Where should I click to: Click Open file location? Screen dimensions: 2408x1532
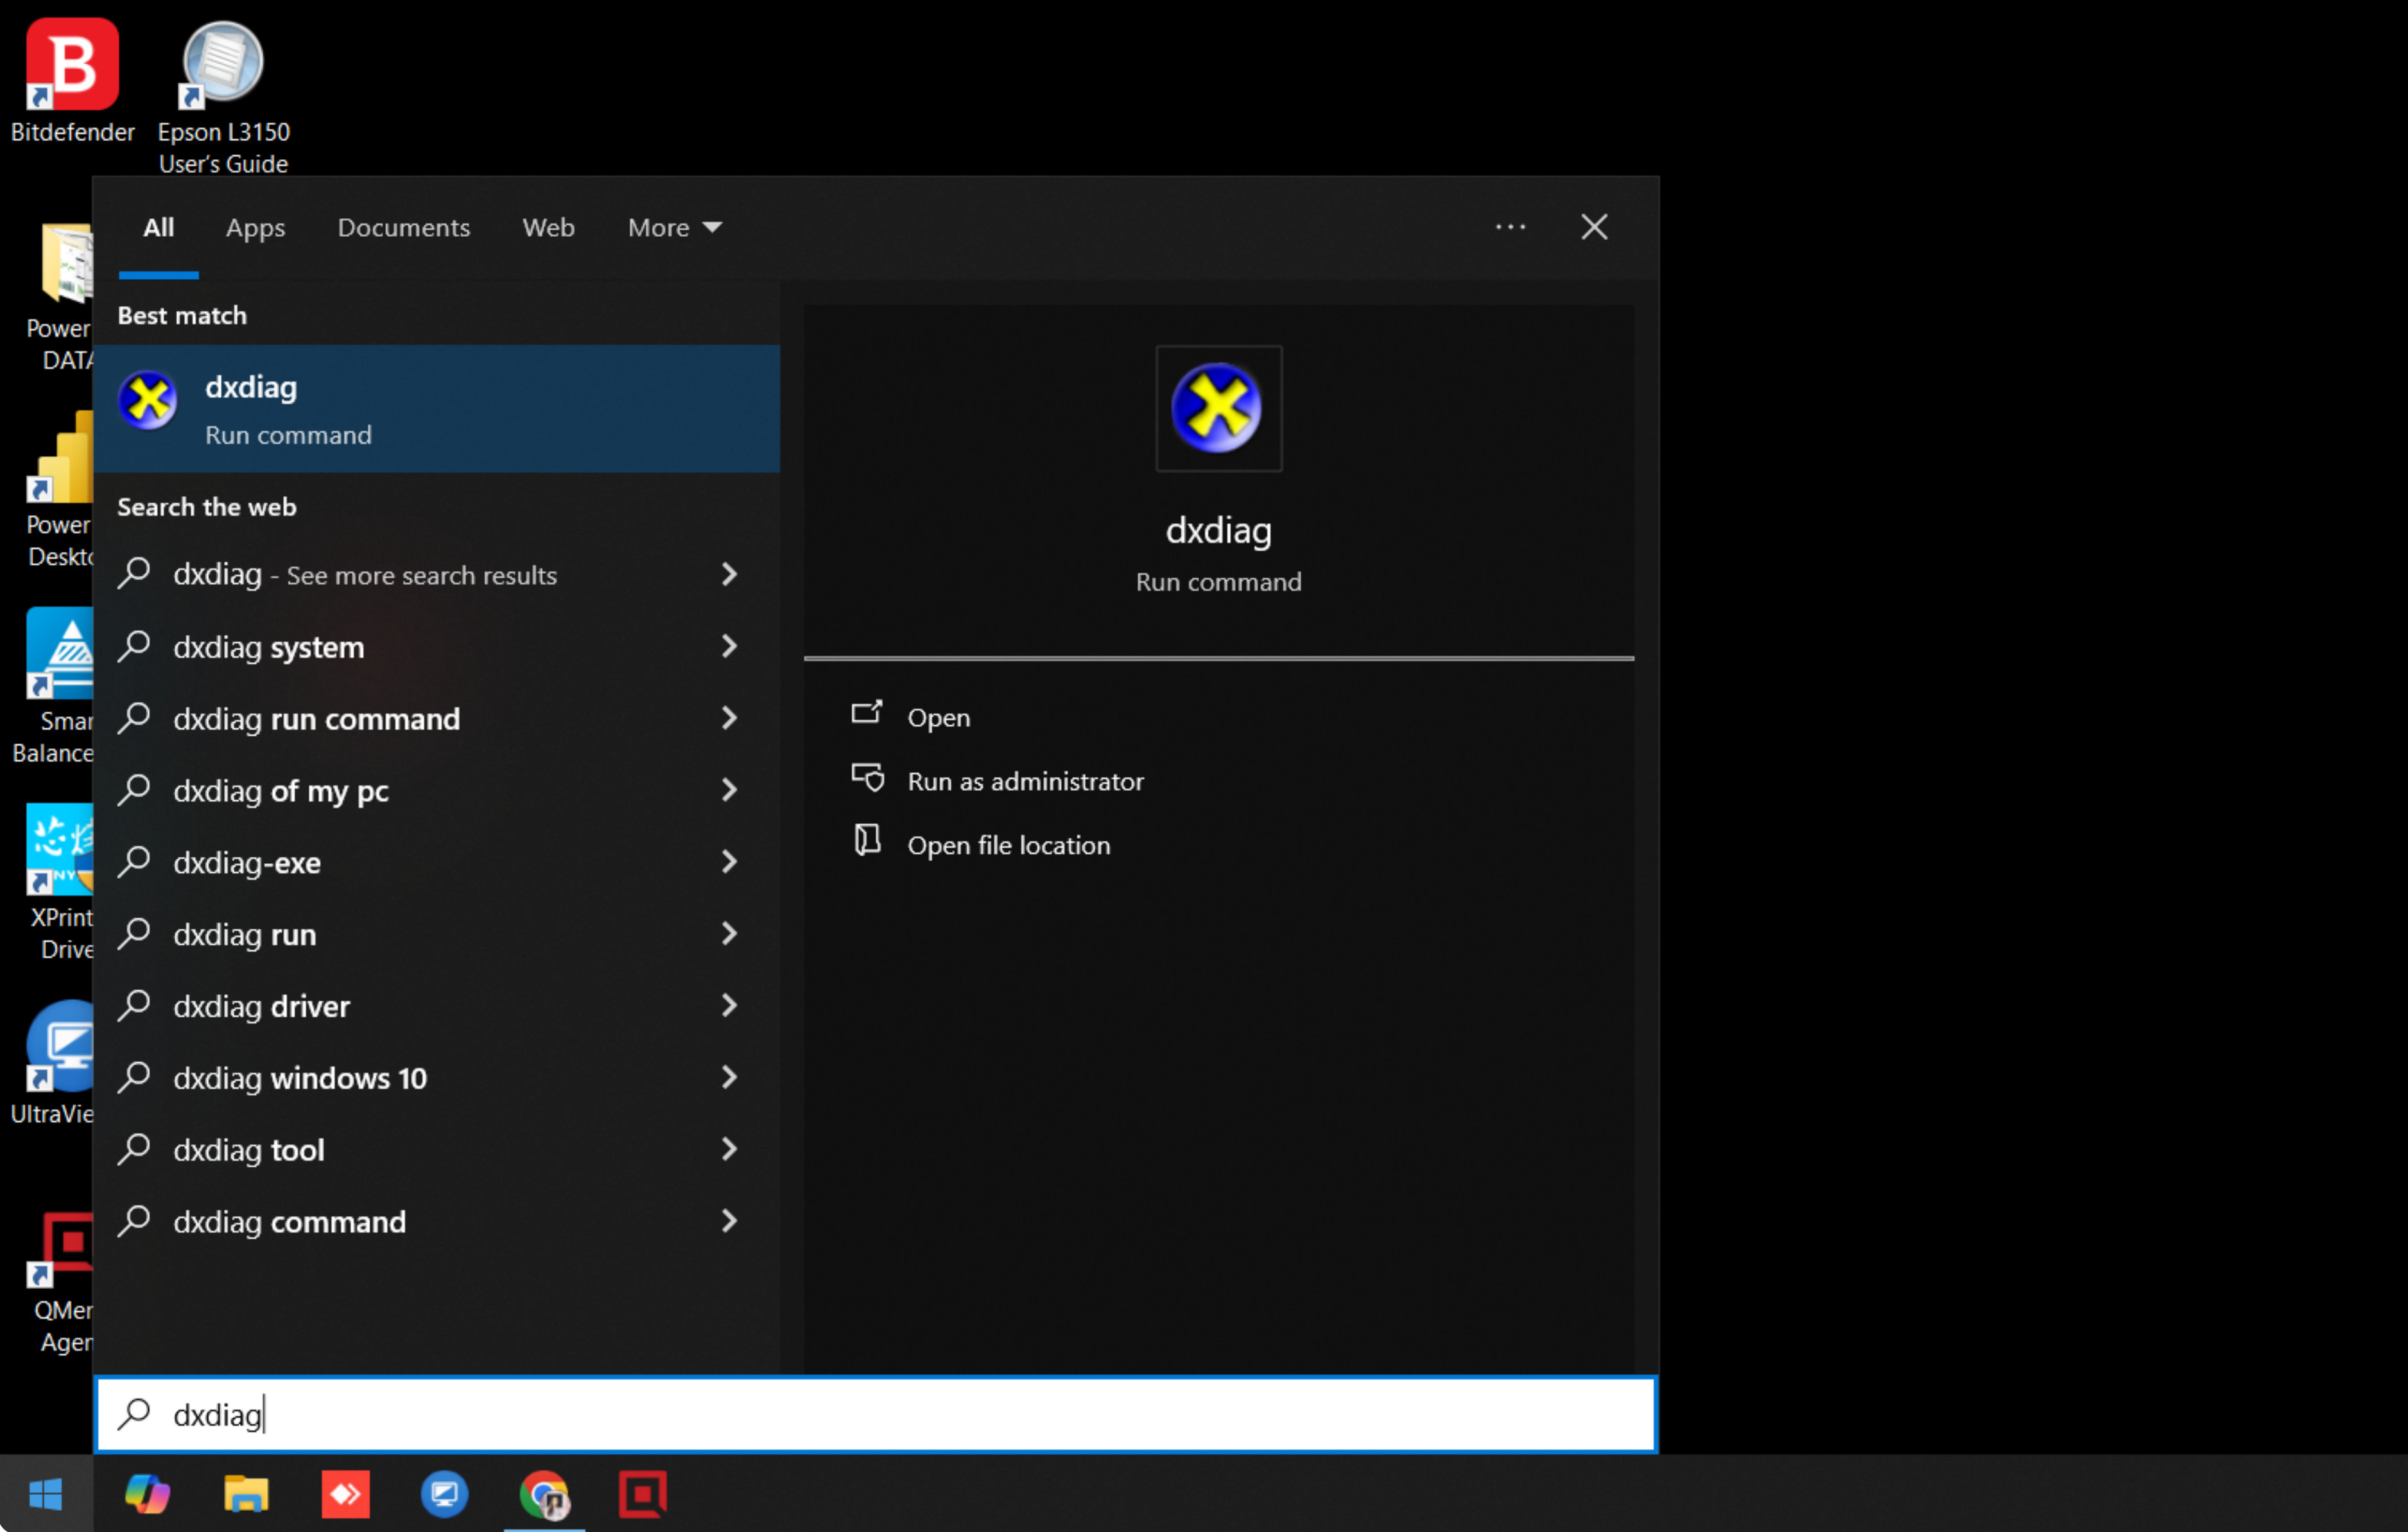point(1008,845)
